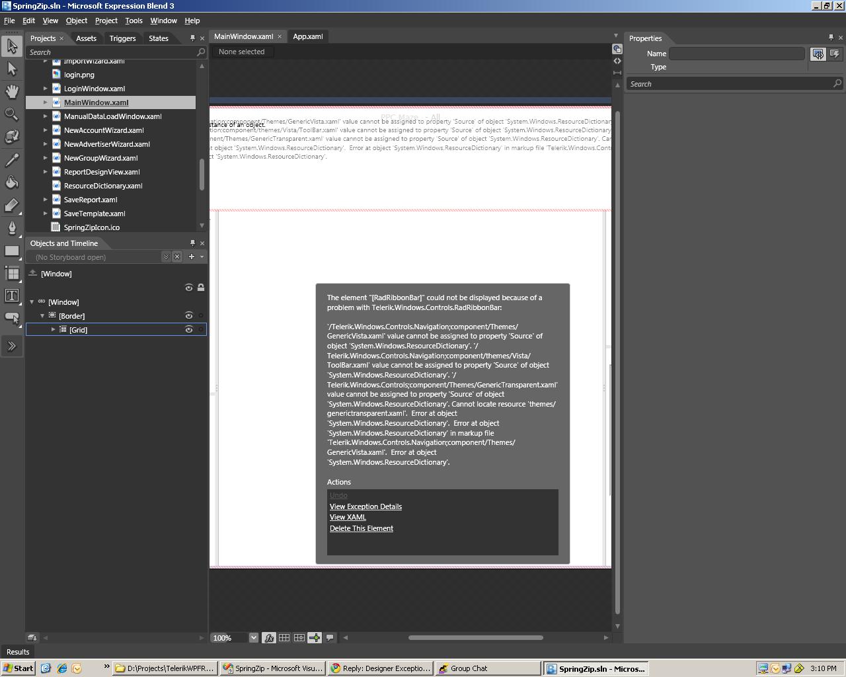Switch artboard to Split view
846x677 pixels.
(x=617, y=72)
